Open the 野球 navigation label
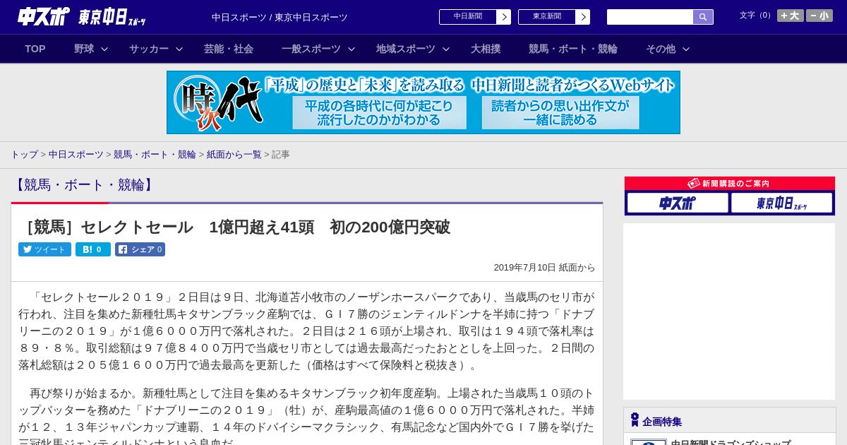This screenshot has width=847, height=445. tap(84, 49)
